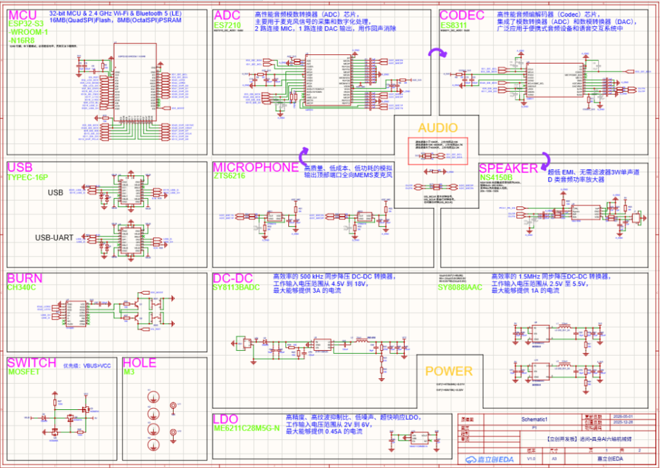Viewport: 660px width, 468px height.
Task: Select the ME6211 regulator symbol in LDO
Action: [419, 439]
